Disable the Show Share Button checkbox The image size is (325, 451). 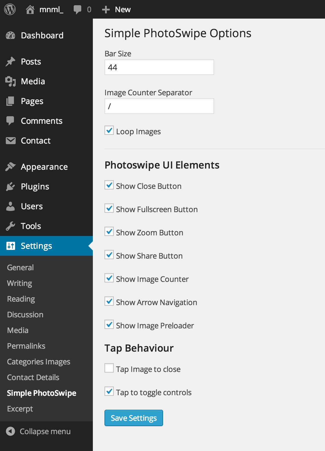tap(109, 255)
